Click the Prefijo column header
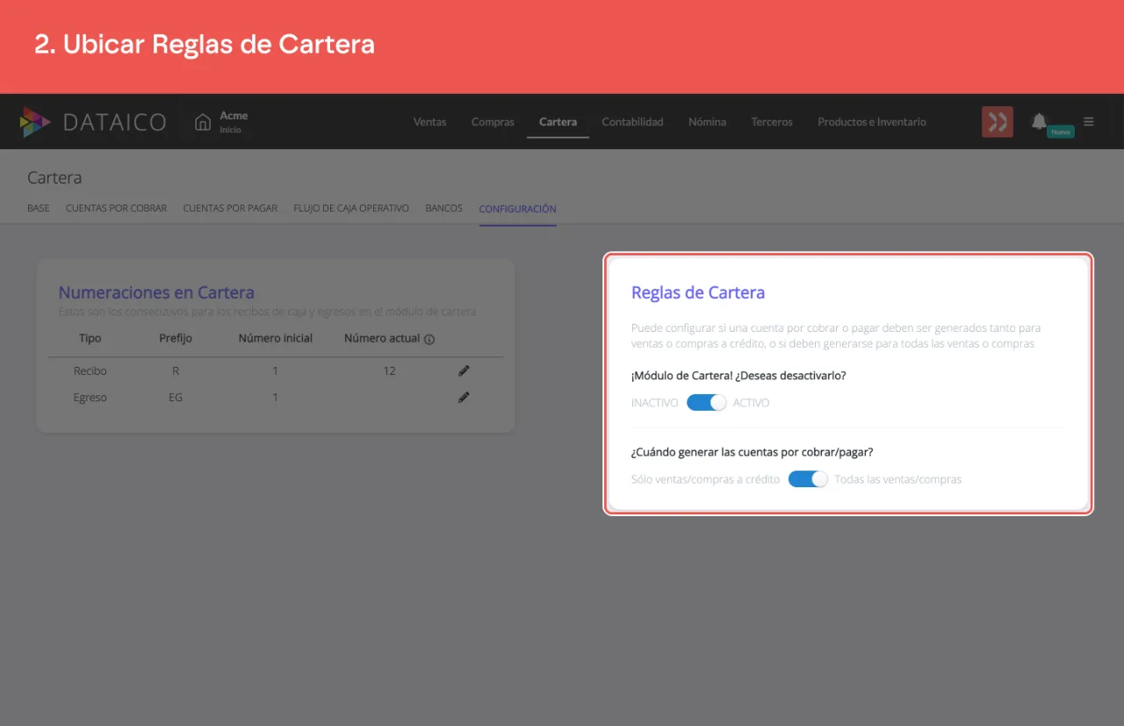Image resolution: width=1124 pixels, height=726 pixels. [176, 338]
